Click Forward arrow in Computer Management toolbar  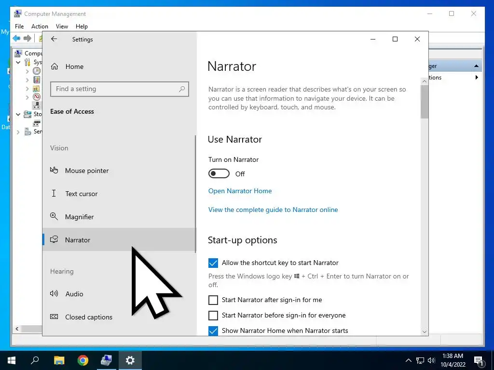point(27,39)
